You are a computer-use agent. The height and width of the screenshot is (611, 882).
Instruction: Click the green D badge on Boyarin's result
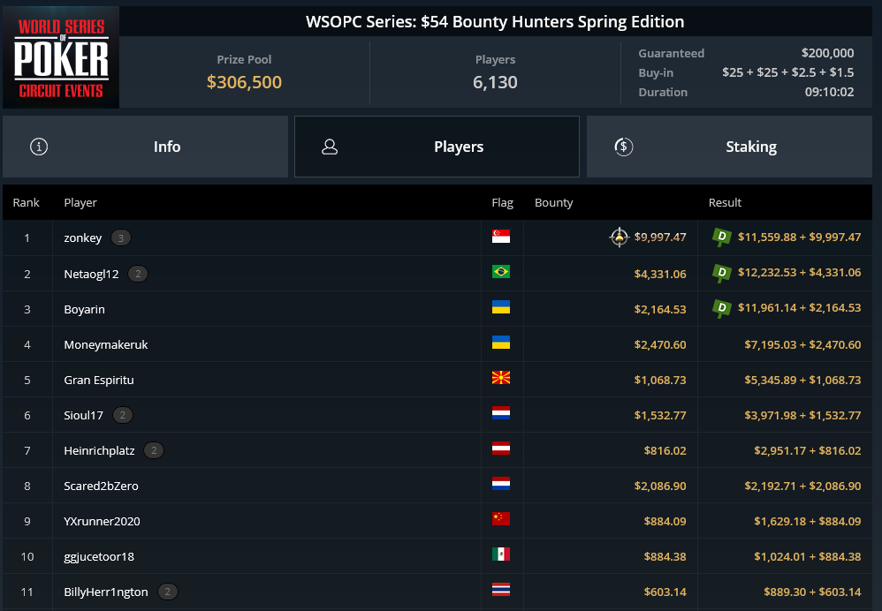click(722, 309)
